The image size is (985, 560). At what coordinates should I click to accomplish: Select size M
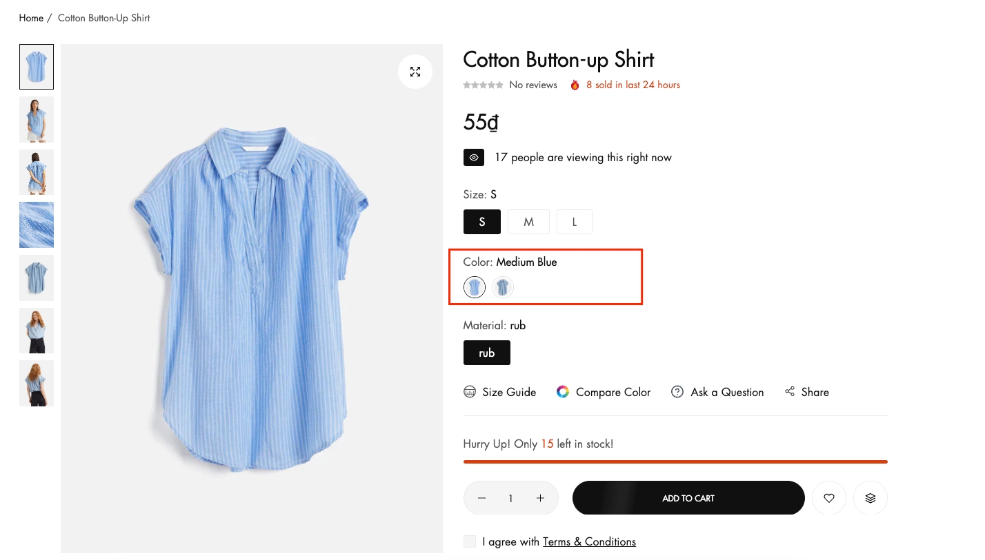point(528,222)
